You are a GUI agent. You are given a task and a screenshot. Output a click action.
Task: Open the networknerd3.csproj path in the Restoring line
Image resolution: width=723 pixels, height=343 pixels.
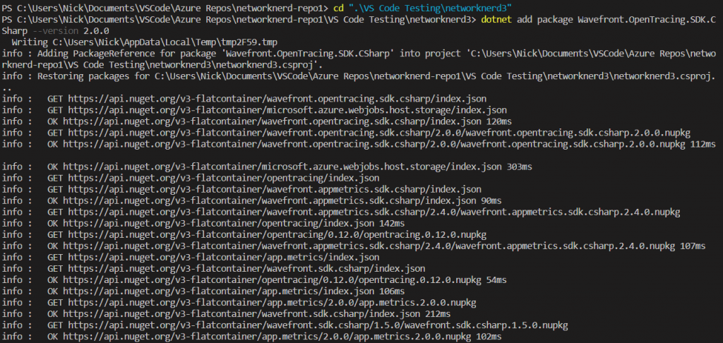pos(434,76)
